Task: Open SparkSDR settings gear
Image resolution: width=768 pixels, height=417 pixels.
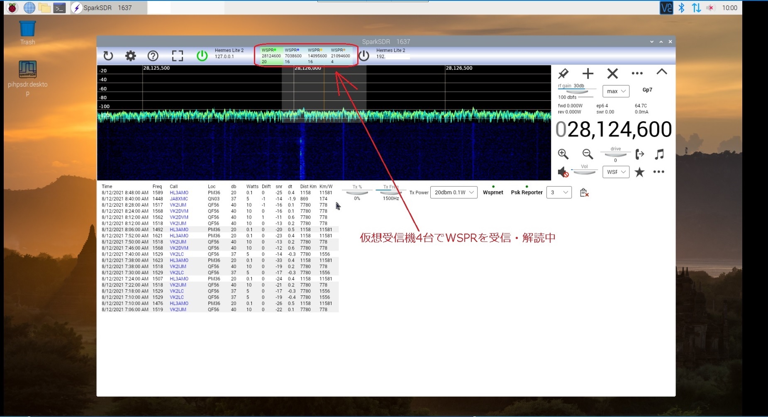Action: pos(131,56)
